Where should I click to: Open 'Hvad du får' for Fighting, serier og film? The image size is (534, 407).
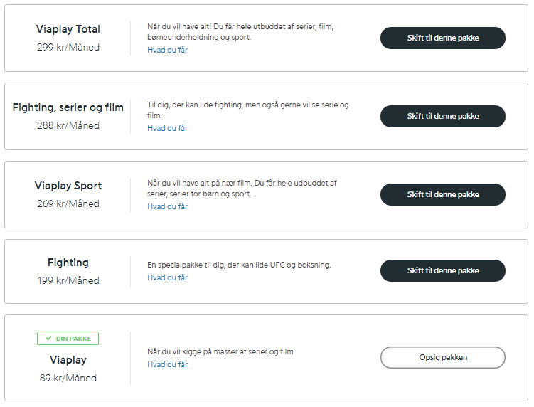pyautogui.click(x=167, y=129)
